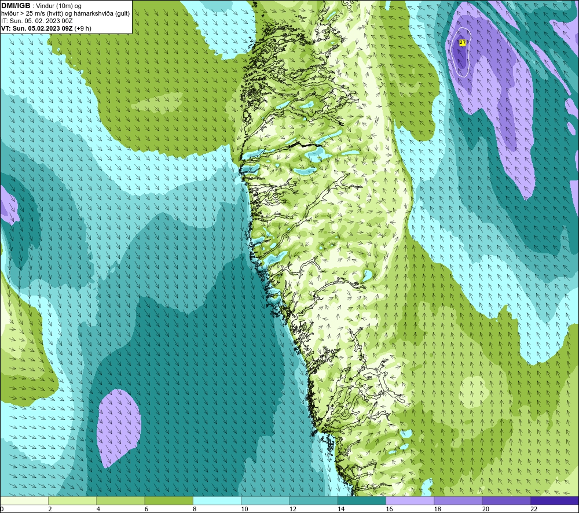The width and height of the screenshot is (579, 513).
Task: Click the 2-4 m/s legend color swatch
Action: click(x=72, y=501)
